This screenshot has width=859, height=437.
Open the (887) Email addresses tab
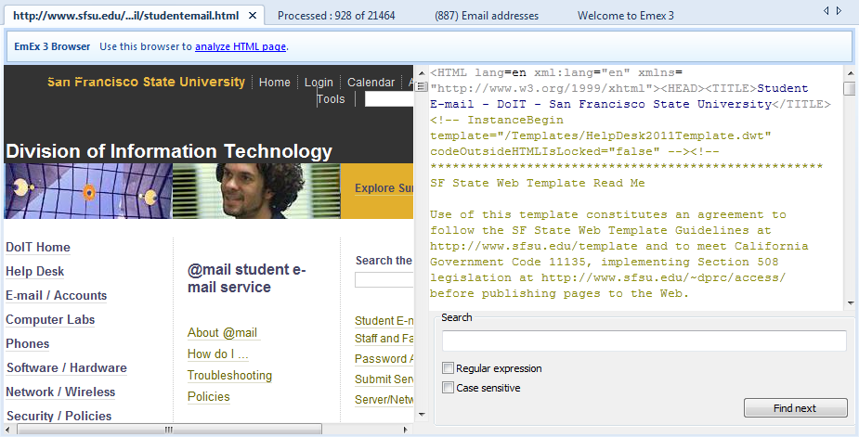pos(487,16)
